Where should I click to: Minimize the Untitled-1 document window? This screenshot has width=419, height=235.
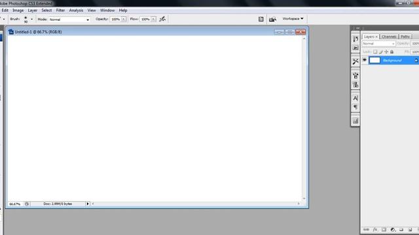tap(280, 32)
